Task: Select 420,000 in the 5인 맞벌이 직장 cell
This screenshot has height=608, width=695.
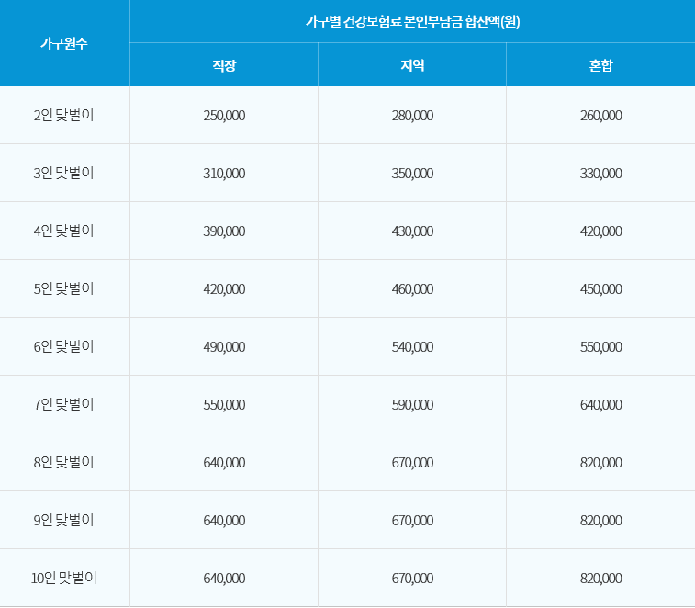Action: point(224,288)
